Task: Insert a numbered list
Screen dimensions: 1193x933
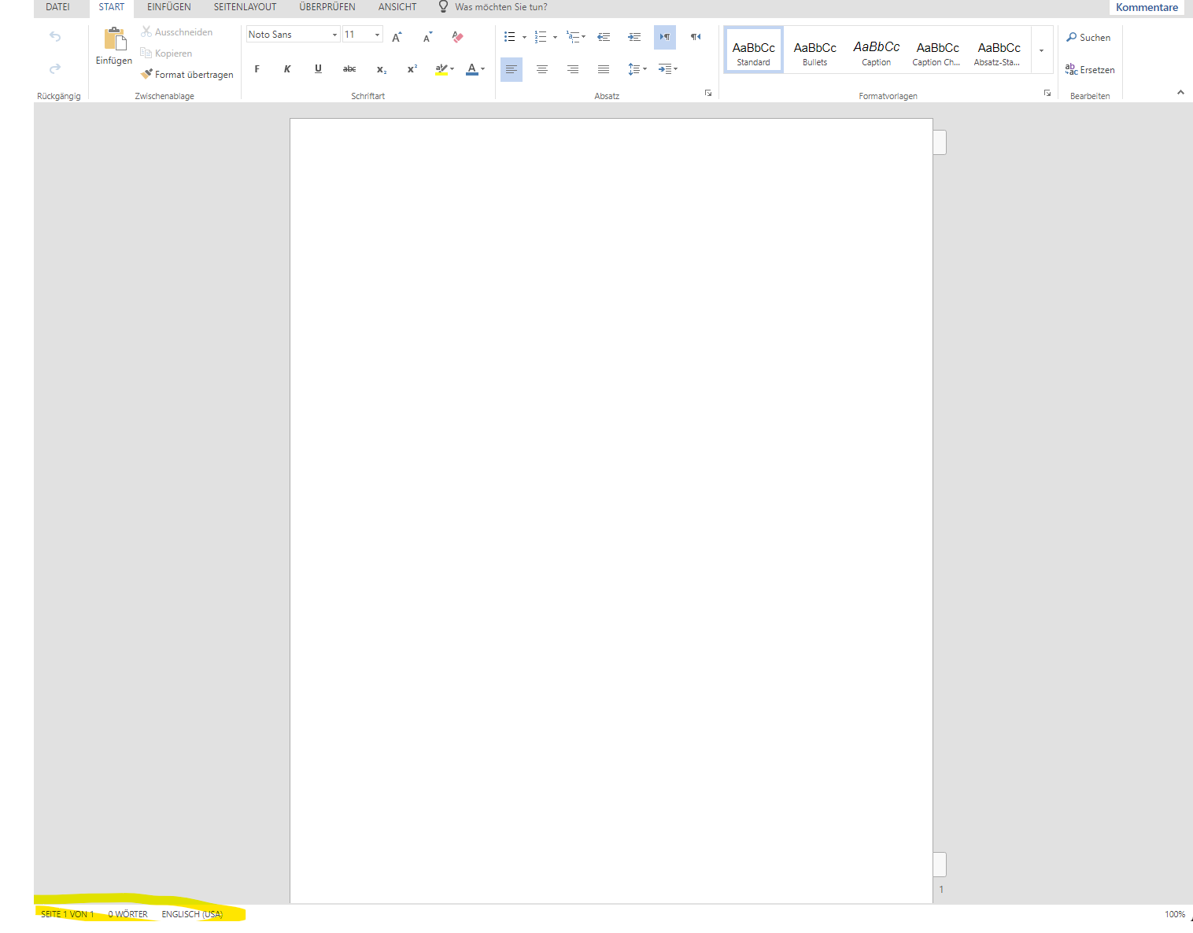Action: [x=541, y=37]
